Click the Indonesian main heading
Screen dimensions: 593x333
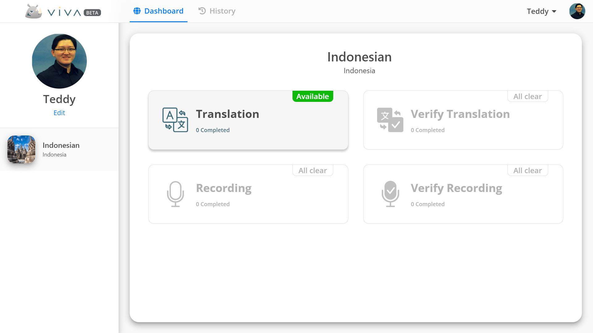tap(360, 57)
